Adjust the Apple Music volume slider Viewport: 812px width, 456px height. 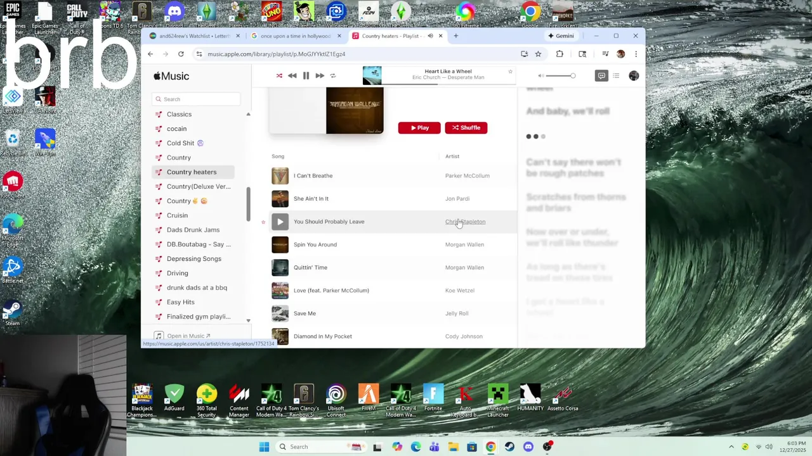click(561, 76)
